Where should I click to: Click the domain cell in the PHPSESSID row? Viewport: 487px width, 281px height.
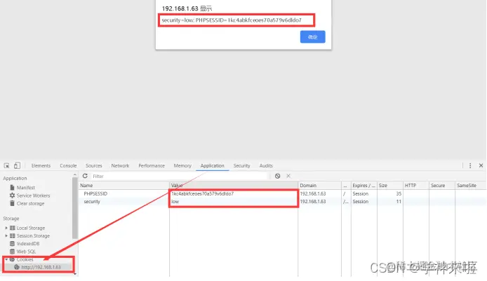pyautogui.click(x=319, y=193)
